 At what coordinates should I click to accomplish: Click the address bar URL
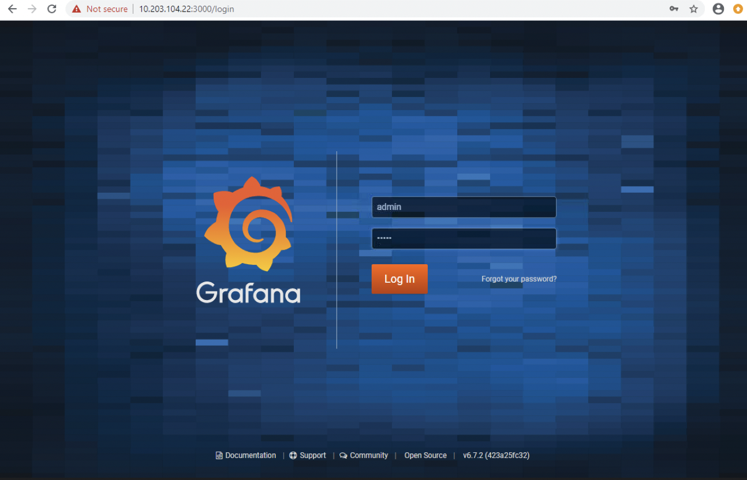click(x=186, y=9)
